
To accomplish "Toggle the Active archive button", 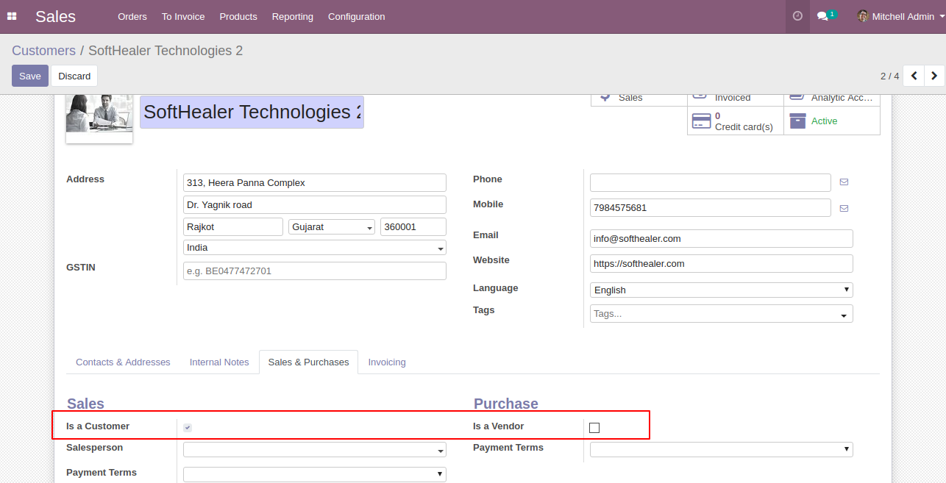I will pos(832,121).
